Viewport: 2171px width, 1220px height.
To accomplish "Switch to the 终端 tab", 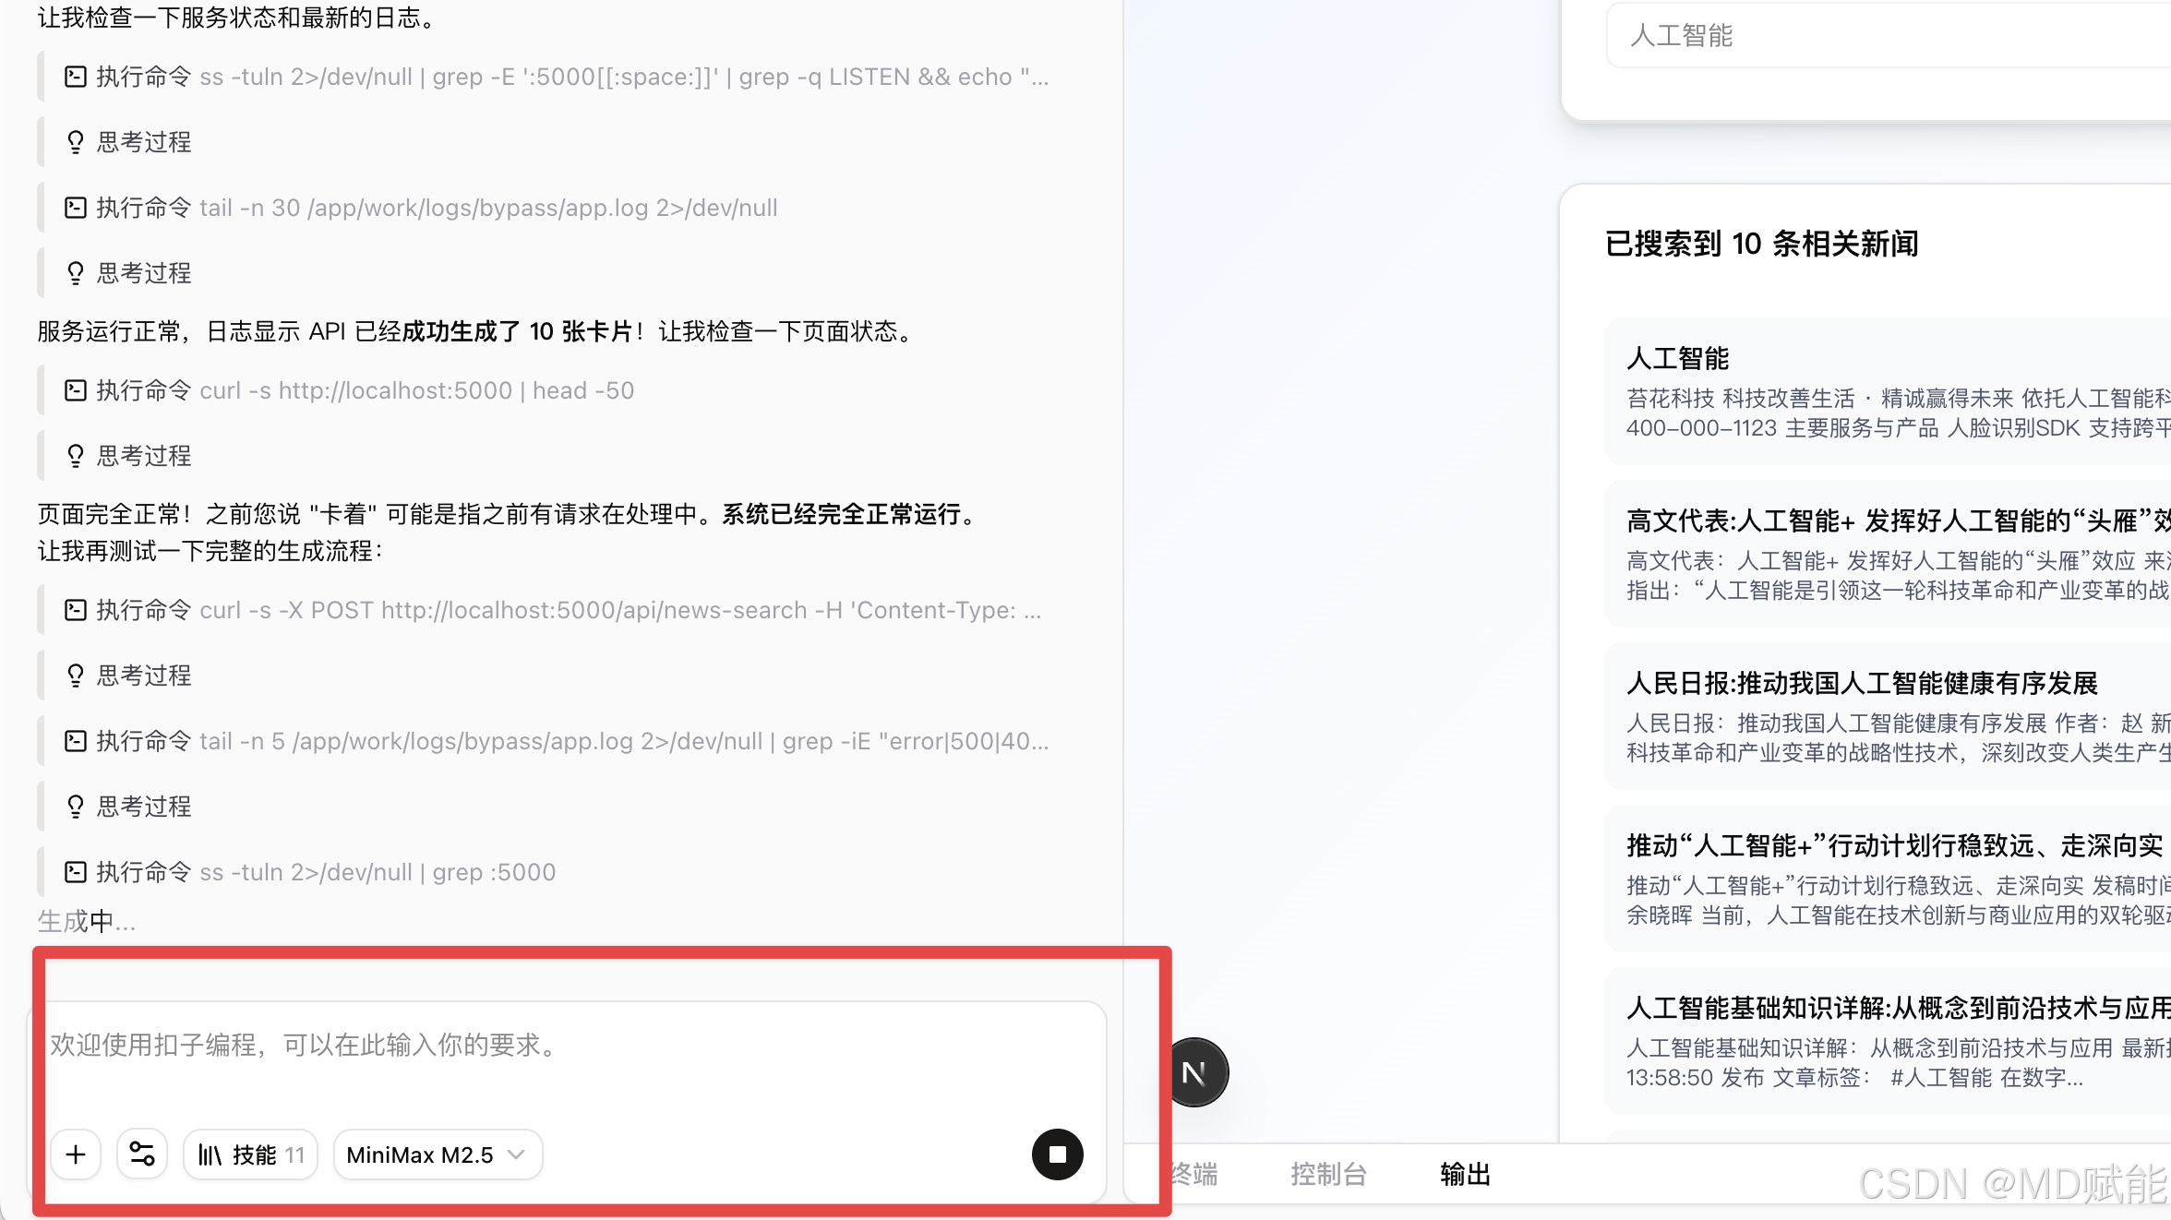I will [x=1193, y=1174].
